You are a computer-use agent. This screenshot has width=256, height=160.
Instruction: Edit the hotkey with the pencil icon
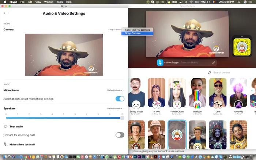213,62
